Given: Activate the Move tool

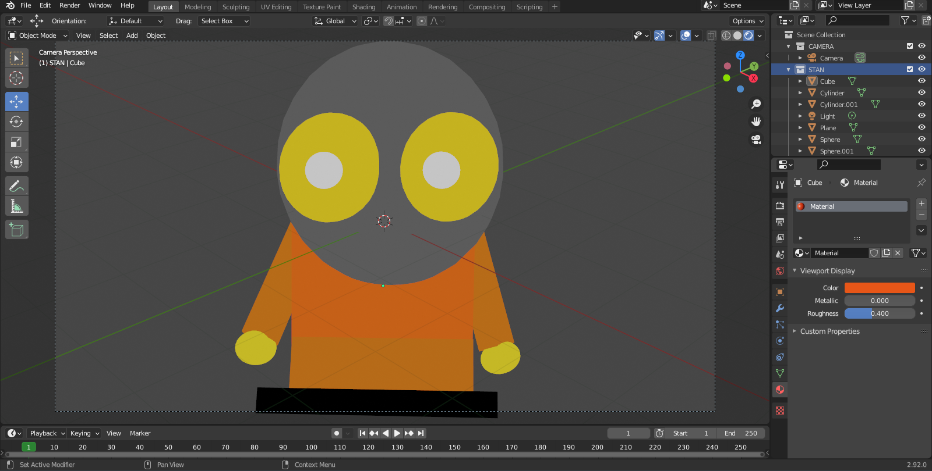Looking at the screenshot, I should coord(16,102).
